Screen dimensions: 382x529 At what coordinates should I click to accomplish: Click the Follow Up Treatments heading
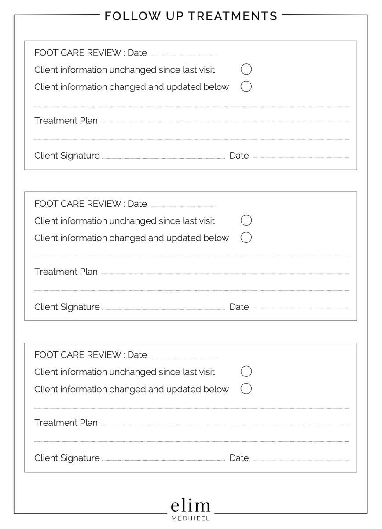191,16
